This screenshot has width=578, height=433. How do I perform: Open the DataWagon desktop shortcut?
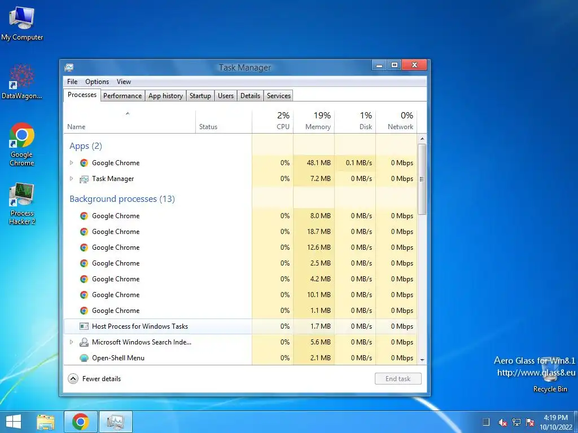[x=22, y=82]
